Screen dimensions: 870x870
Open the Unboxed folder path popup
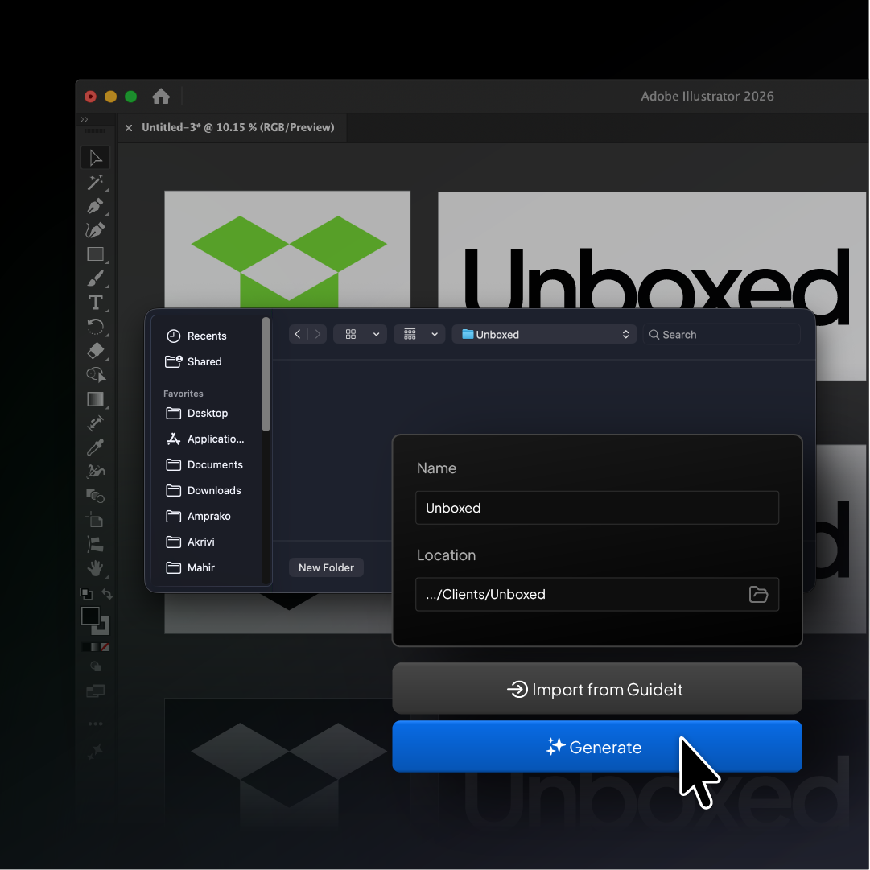pos(545,334)
